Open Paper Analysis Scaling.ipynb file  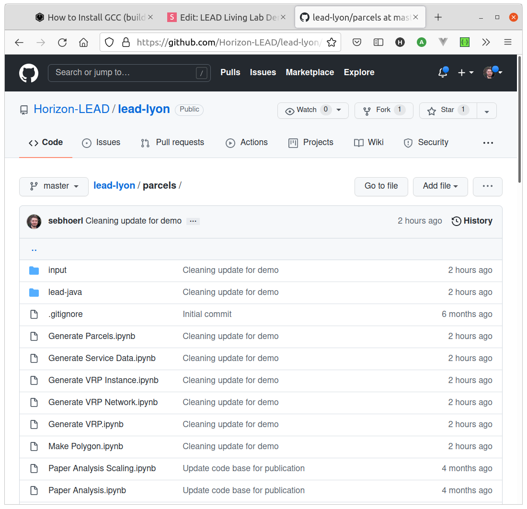click(102, 468)
